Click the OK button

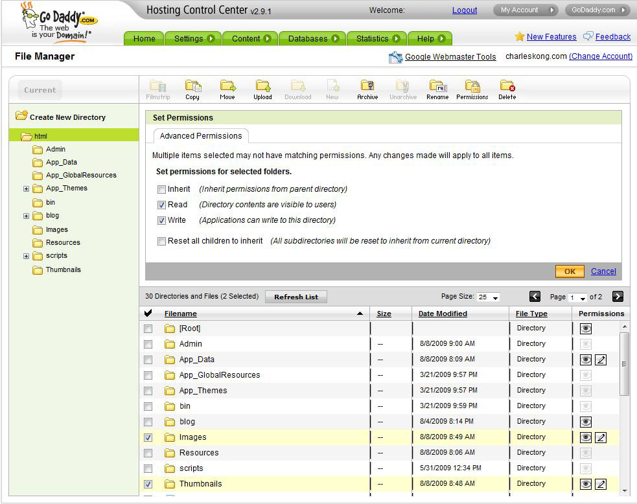pyautogui.click(x=570, y=271)
